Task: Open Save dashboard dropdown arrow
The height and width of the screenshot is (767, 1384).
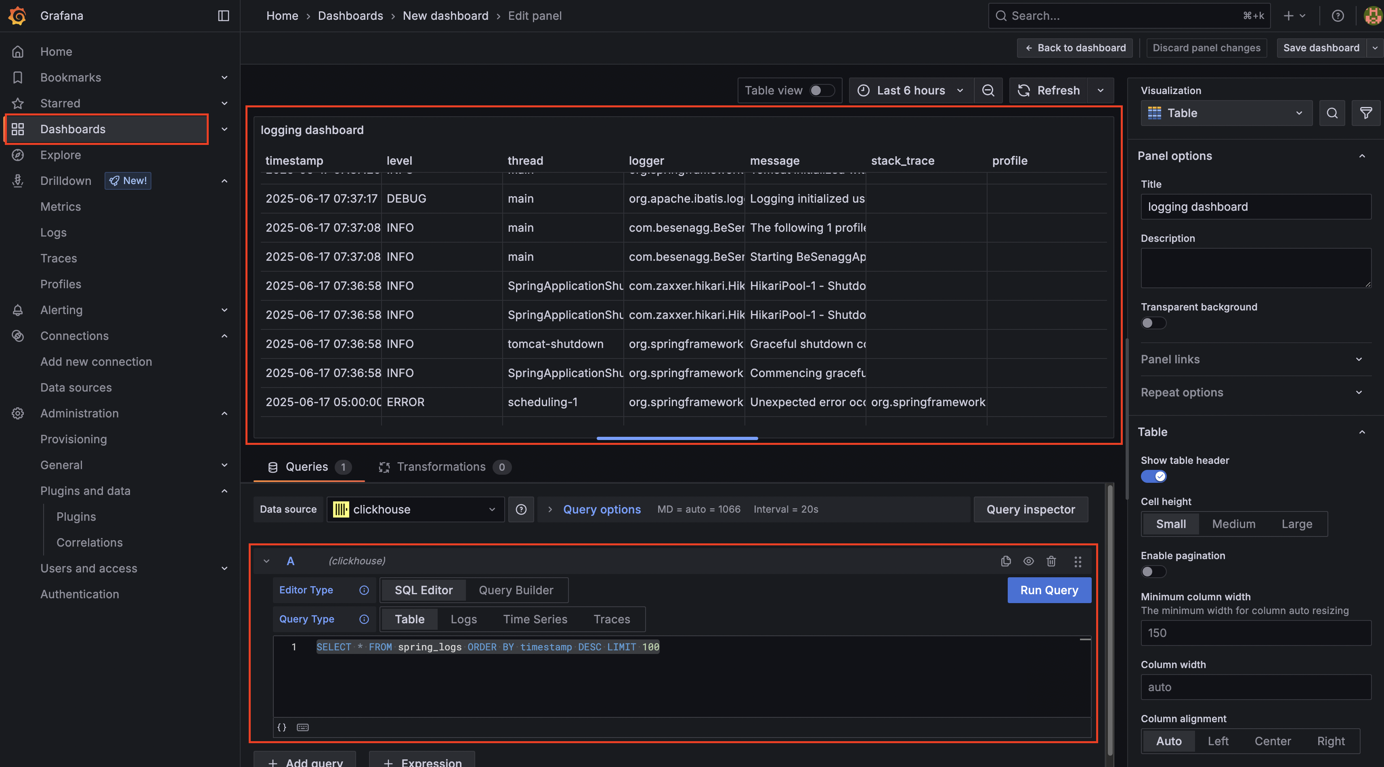Action: coord(1374,48)
